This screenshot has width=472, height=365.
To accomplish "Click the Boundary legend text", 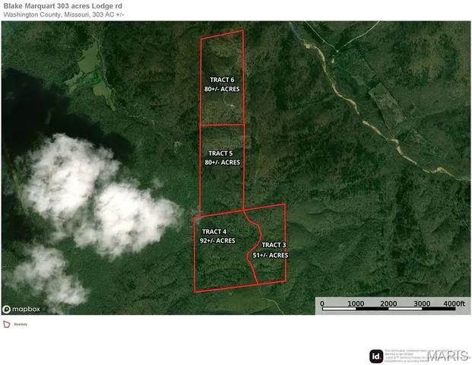I will pos(21,324).
